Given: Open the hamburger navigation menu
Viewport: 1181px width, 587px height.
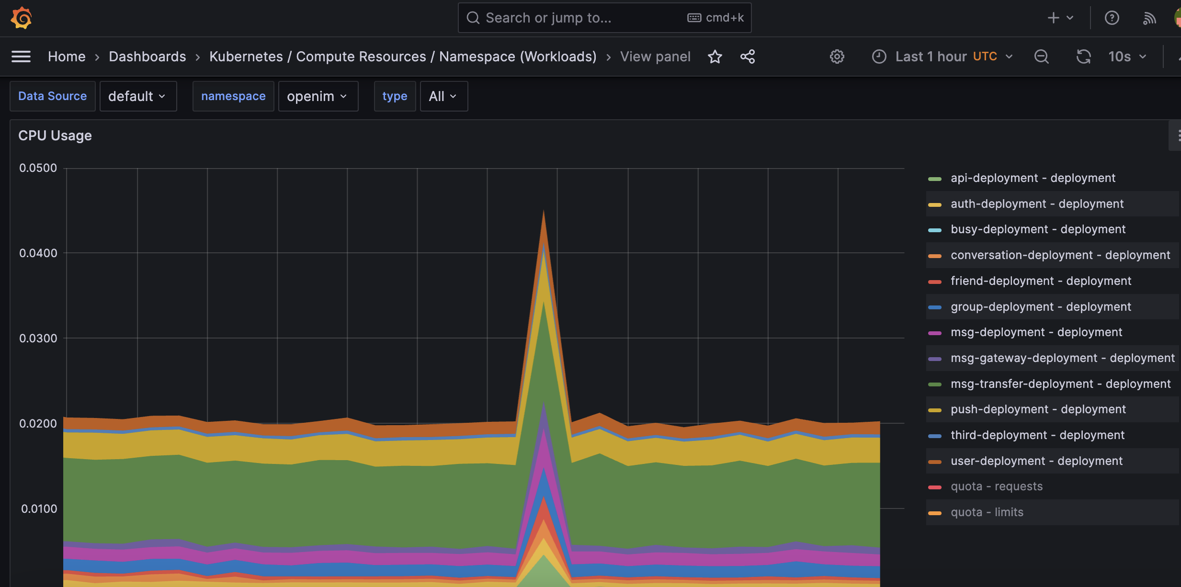Looking at the screenshot, I should point(21,56).
